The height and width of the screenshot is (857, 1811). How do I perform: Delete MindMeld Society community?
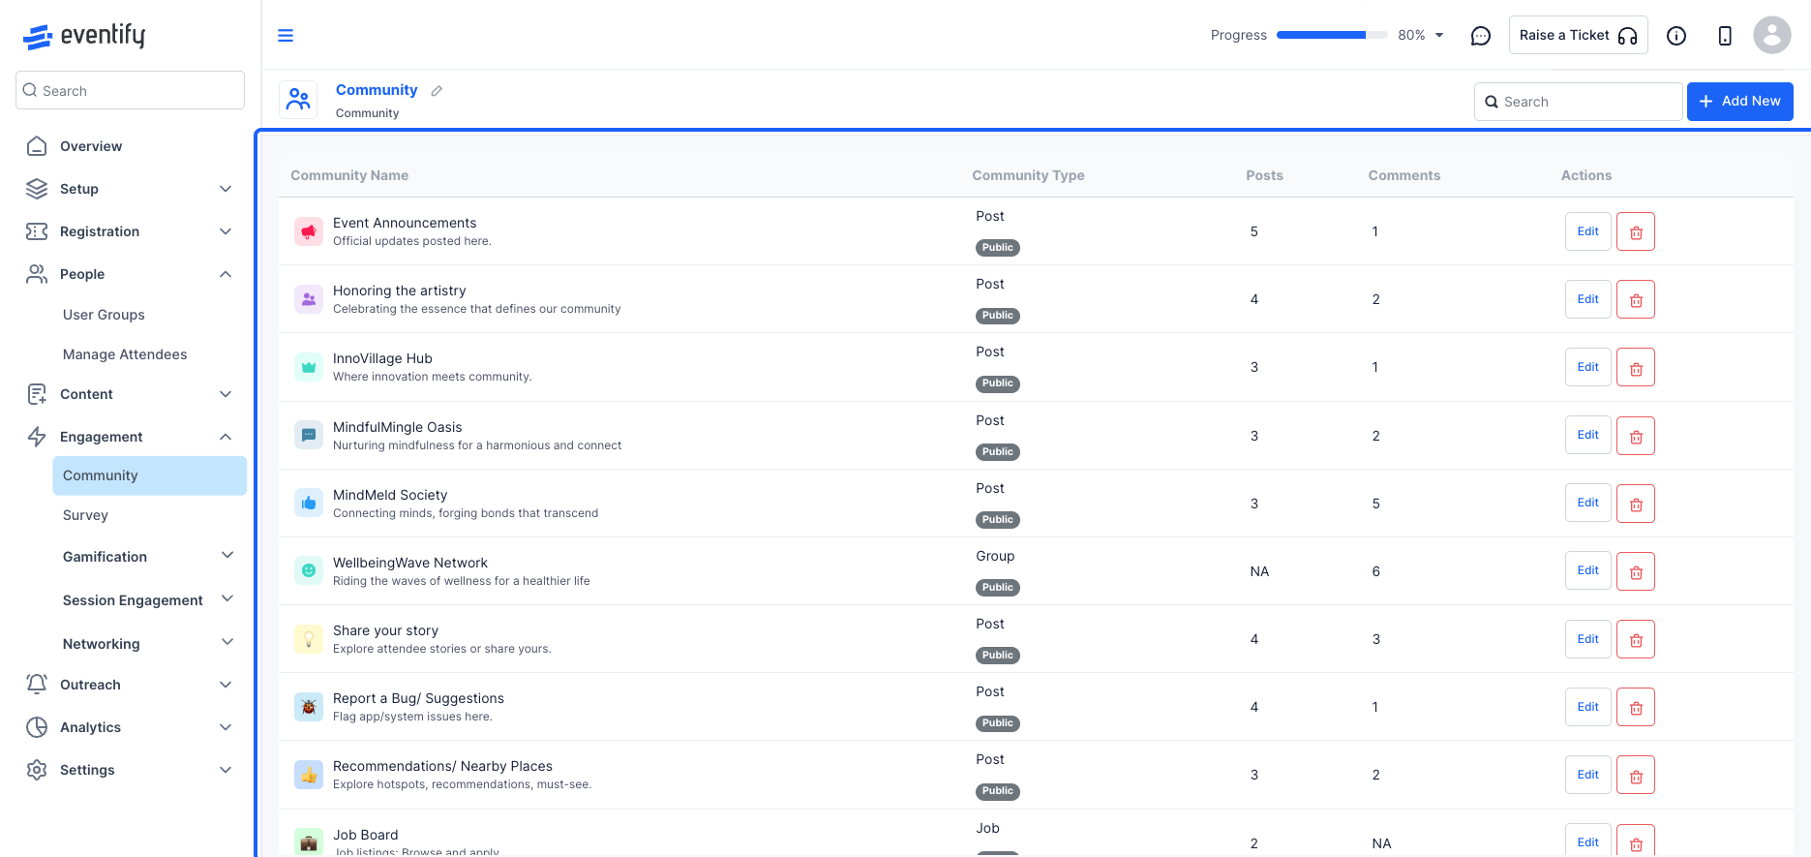coord(1636,504)
